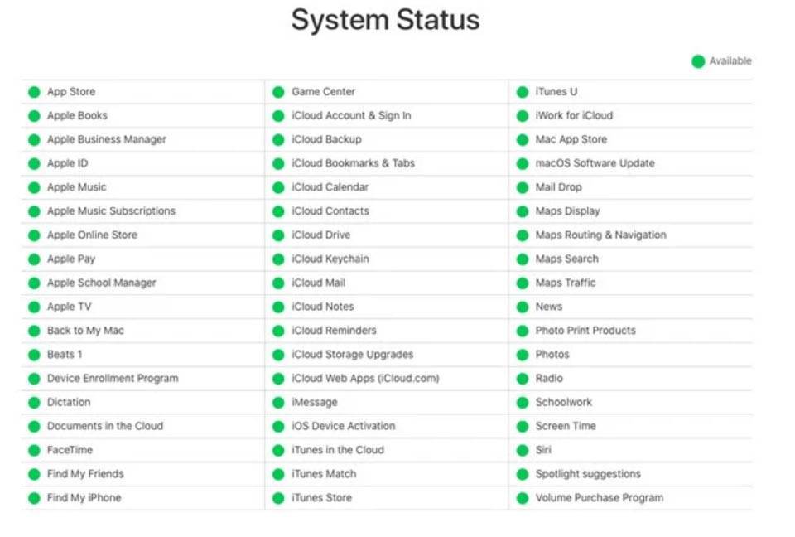Click the Available legend green dot
Image resolution: width=795 pixels, height=537 pixels.
click(x=698, y=61)
